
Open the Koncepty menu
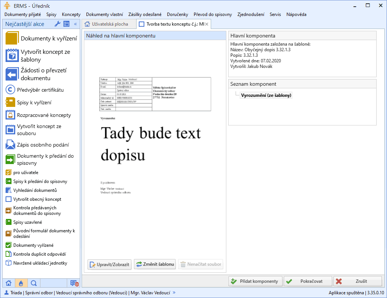coord(71,14)
